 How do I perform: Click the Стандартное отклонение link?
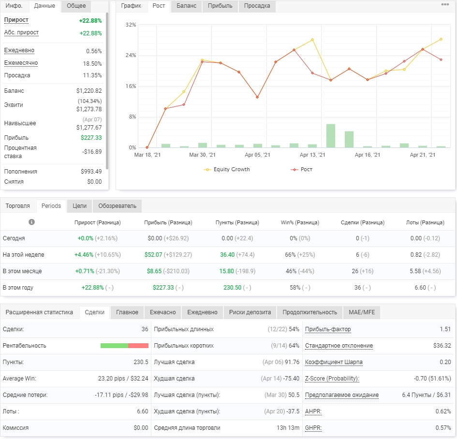point(339,346)
